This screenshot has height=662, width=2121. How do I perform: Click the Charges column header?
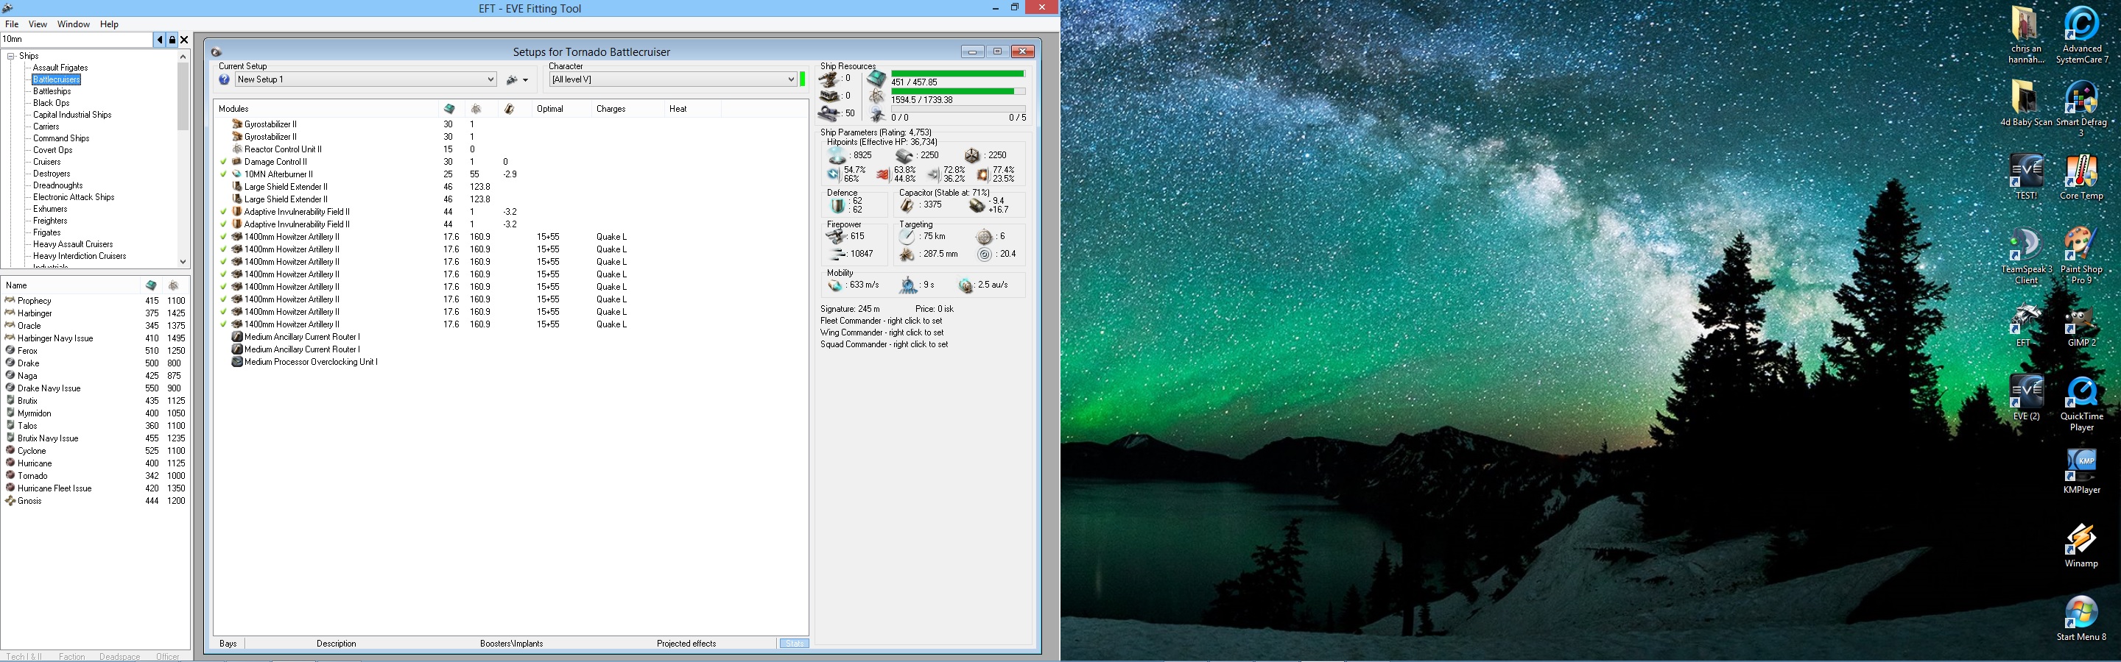point(627,109)
